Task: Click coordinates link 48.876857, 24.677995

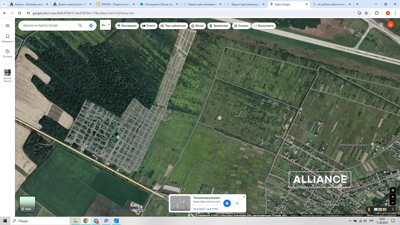Action: pos(206,209)
